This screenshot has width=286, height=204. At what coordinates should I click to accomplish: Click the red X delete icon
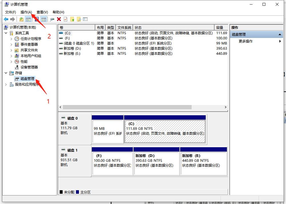coord(59,19)
